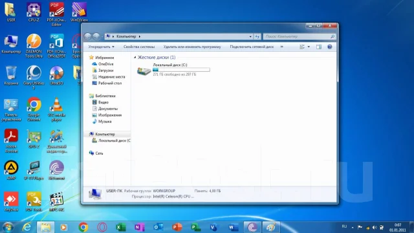This screenshot has height=233, width=414.
Task: Select Локальный диск (C:) drive item
Action: 173,70
